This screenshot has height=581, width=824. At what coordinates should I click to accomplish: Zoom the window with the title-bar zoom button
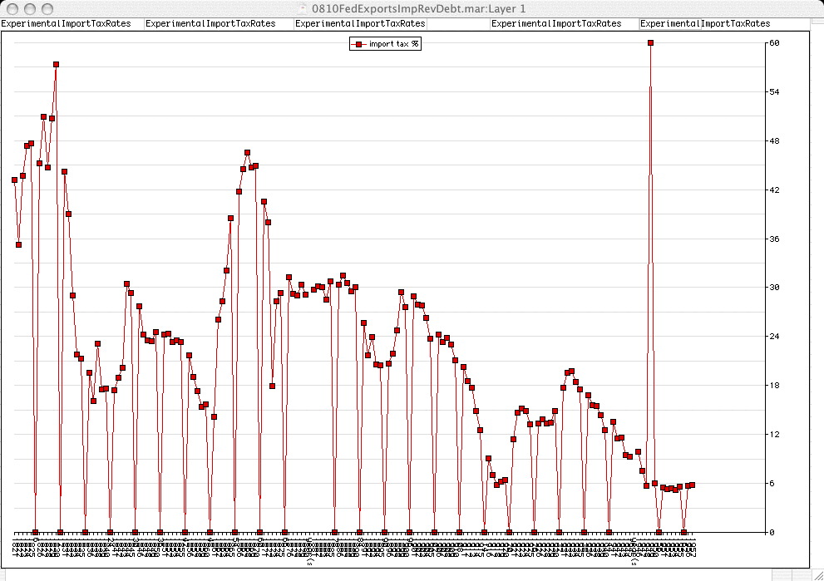click(46, 8)
